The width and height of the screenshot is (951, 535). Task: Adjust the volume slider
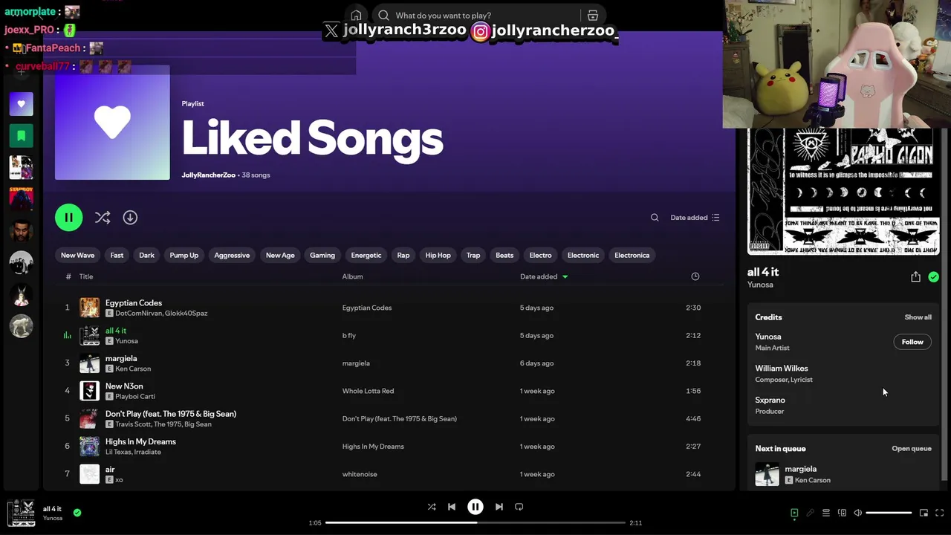889,513
